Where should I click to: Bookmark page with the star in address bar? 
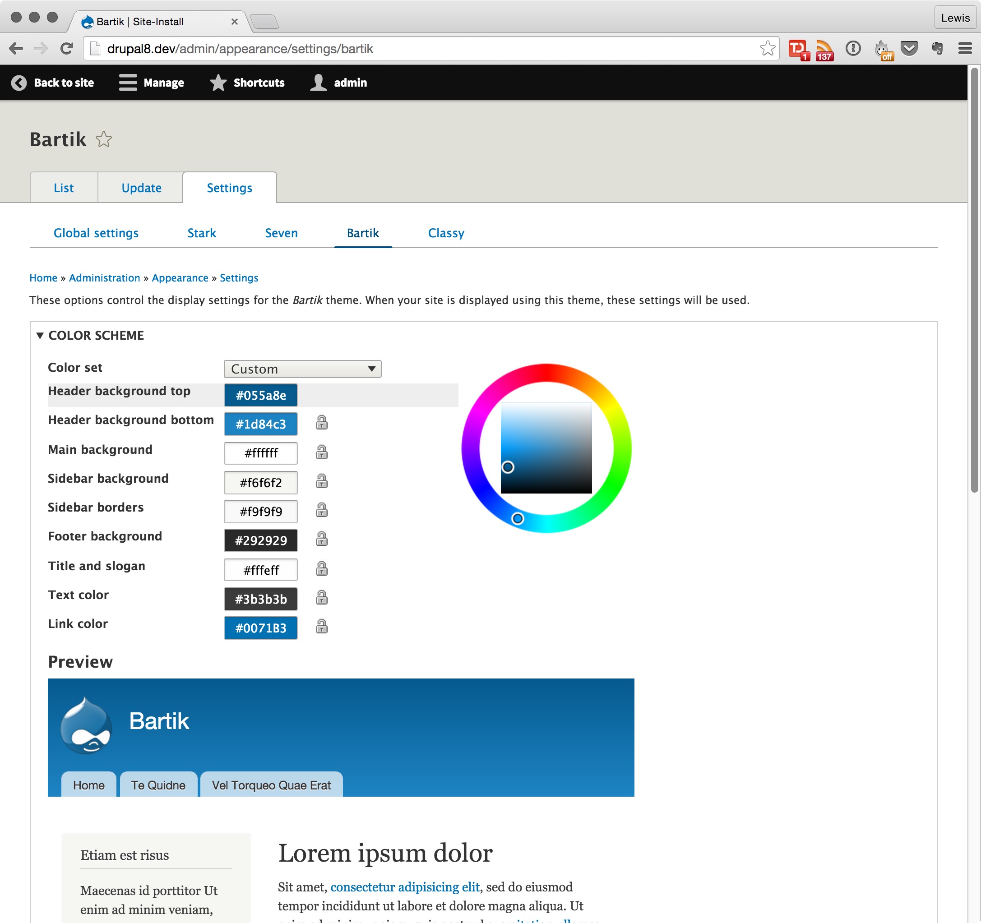point(767,48)
